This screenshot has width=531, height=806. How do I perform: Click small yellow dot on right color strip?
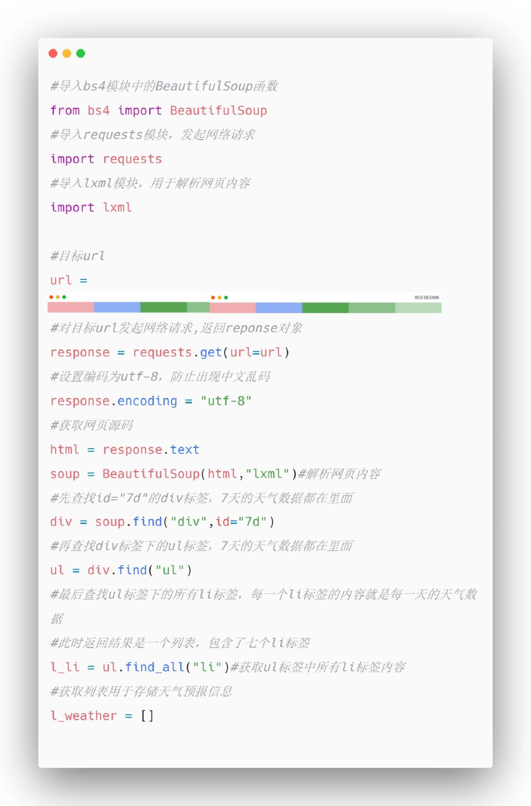click(x=219, y=298)
